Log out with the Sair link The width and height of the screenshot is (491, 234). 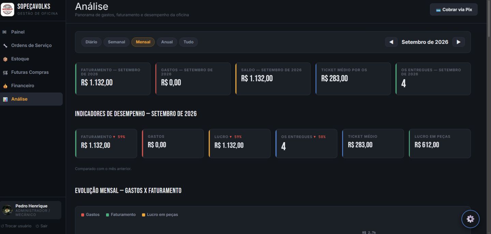click(42, 226)
